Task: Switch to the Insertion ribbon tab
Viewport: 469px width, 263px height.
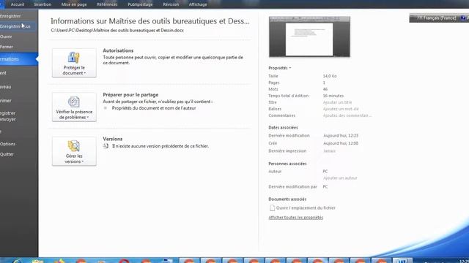Action: [43, 4]
